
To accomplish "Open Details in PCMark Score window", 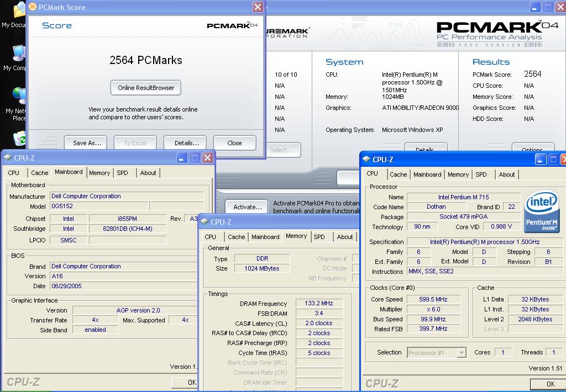I will tap(185, 143).
